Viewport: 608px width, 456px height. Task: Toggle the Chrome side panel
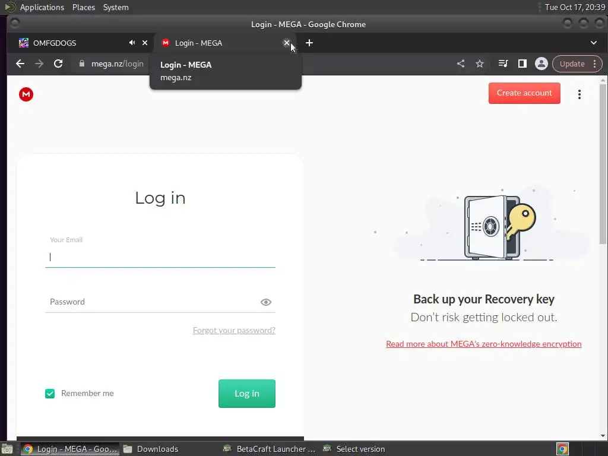(x=522, y=64)
